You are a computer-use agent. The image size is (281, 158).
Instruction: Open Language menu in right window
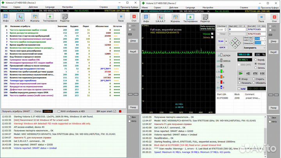[190, 7]
